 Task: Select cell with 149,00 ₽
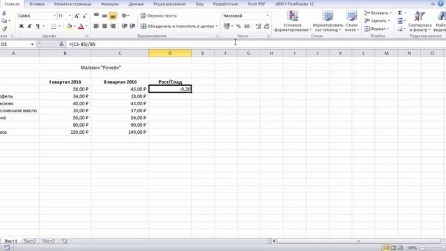(x=120, y=132)
